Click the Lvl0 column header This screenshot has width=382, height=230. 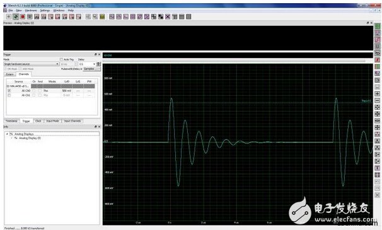(67, 81)
